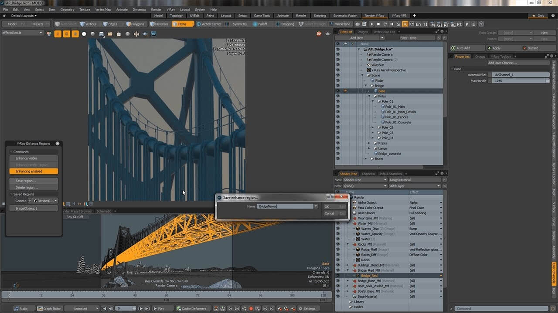Open the effectsResult dropdown
Viewport: 558px width, 313px height.
[22, 33]
